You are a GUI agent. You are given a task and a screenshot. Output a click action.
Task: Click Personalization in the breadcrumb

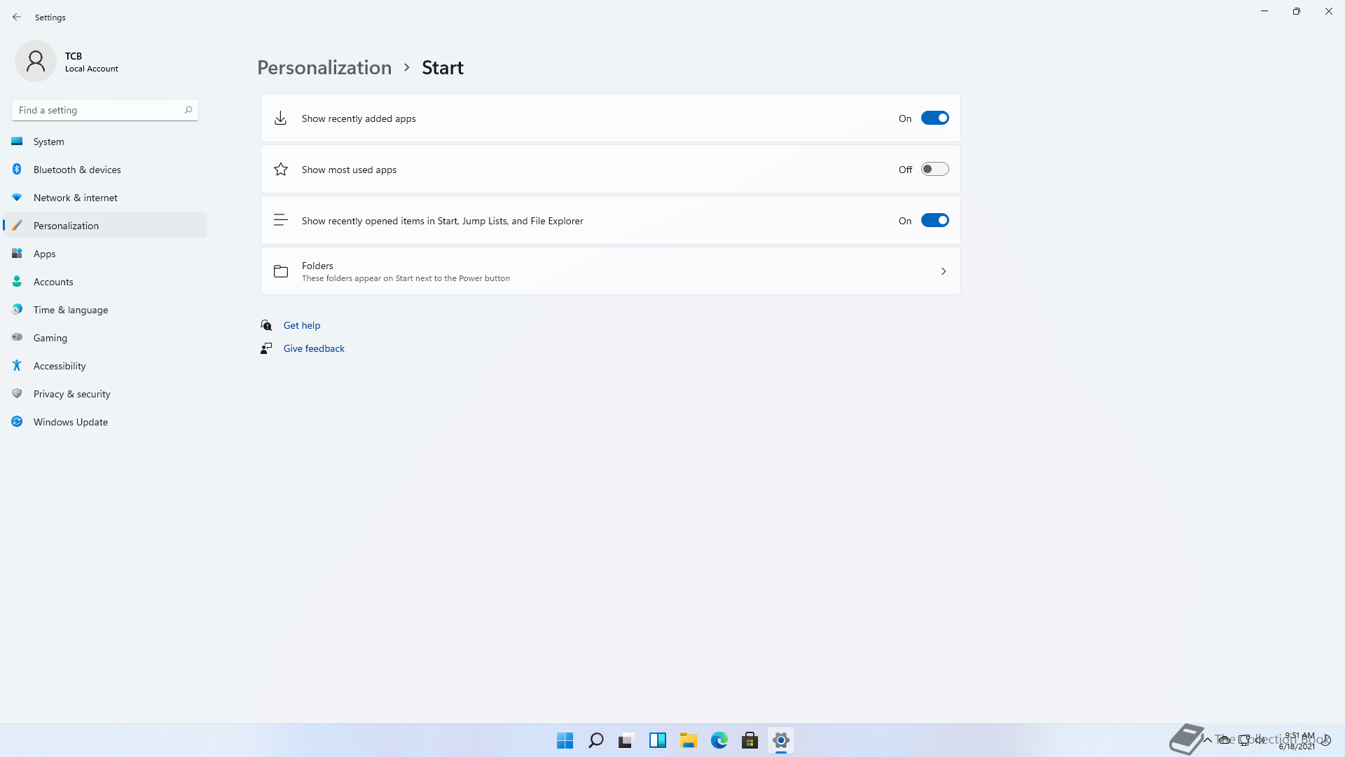tap(324, 67)
